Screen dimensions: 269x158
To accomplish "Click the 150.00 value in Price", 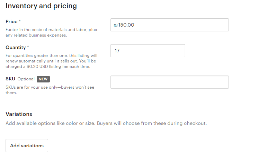I will coord(126,25).
